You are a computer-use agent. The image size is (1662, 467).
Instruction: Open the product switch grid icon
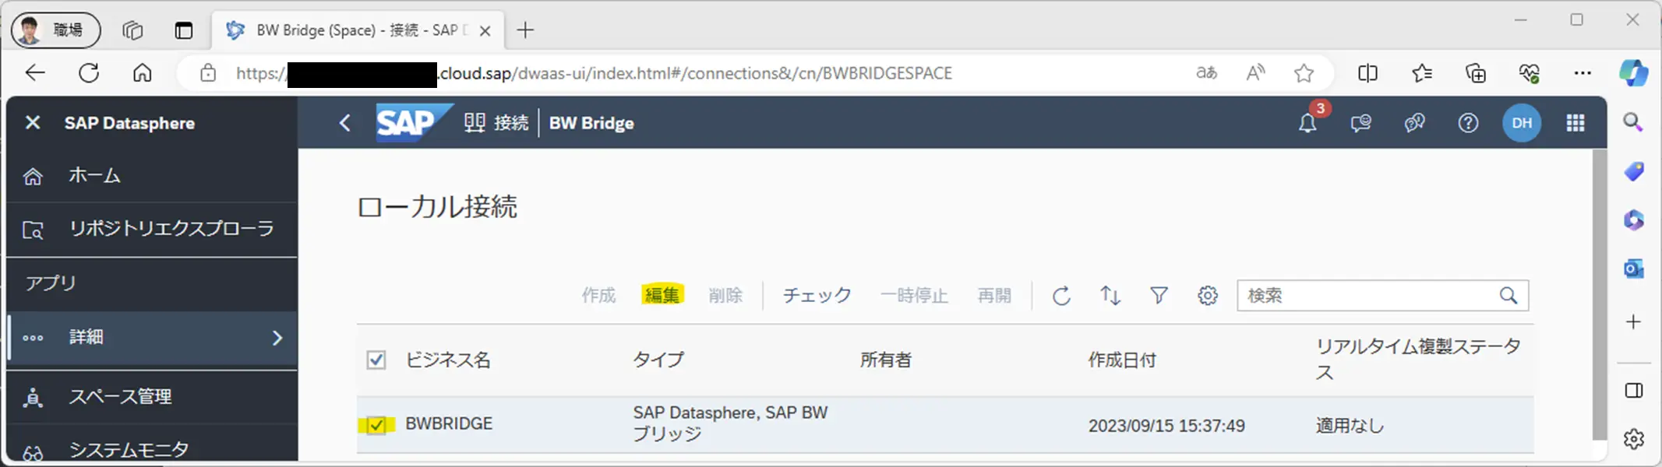[x=1576, y=123]
